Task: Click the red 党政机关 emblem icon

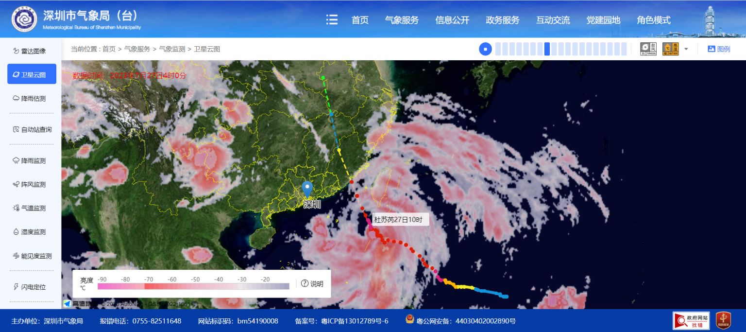Action: point(723,321)
